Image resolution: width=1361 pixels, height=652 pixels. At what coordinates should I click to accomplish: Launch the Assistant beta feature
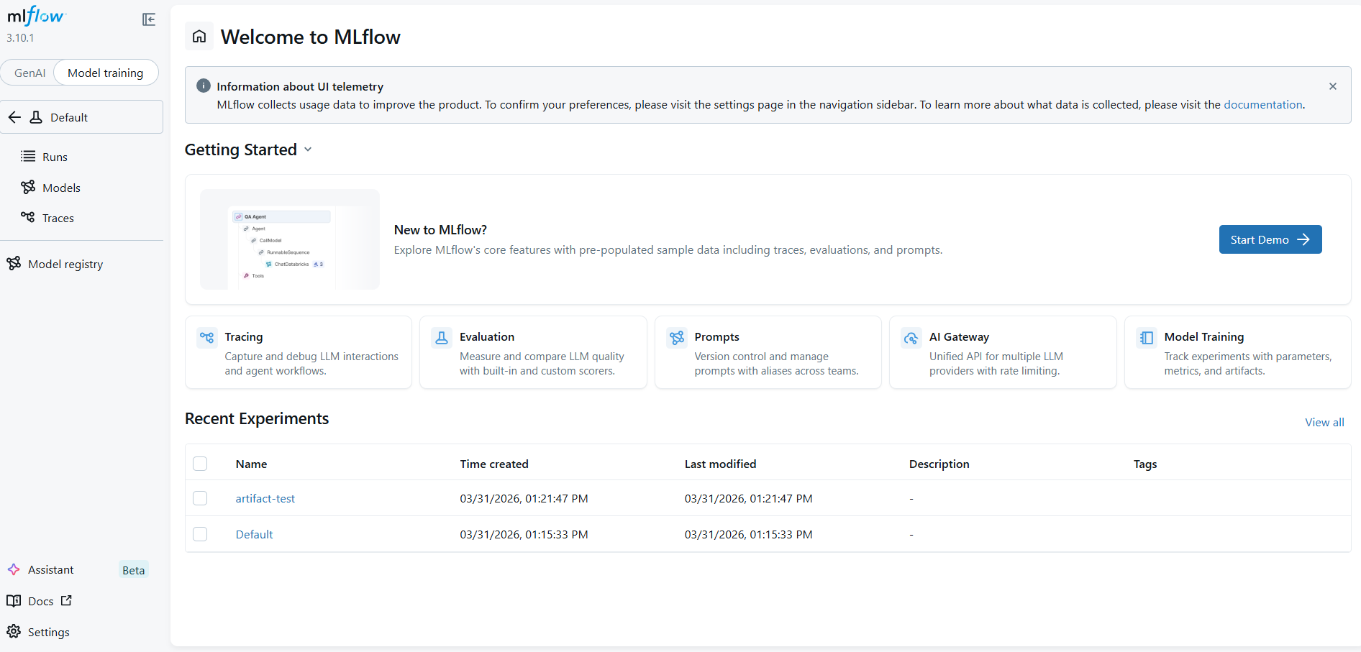coord(50,569)
